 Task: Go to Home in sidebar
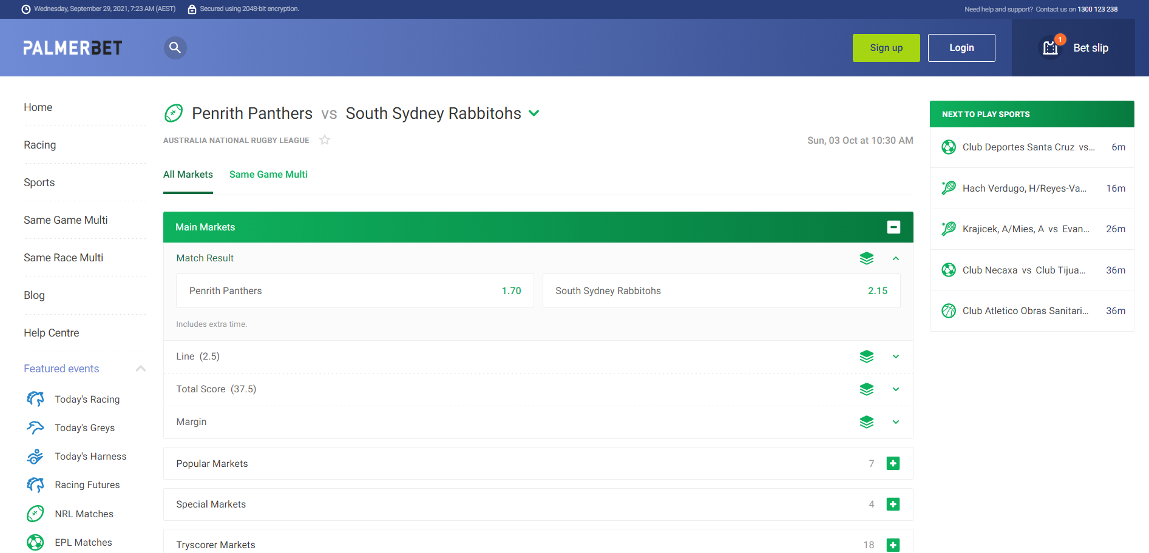(38, 107)
